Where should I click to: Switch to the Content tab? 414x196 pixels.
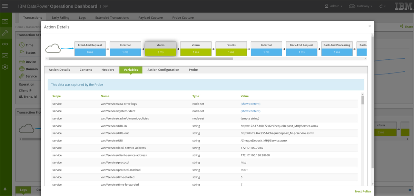coord(86,70)
